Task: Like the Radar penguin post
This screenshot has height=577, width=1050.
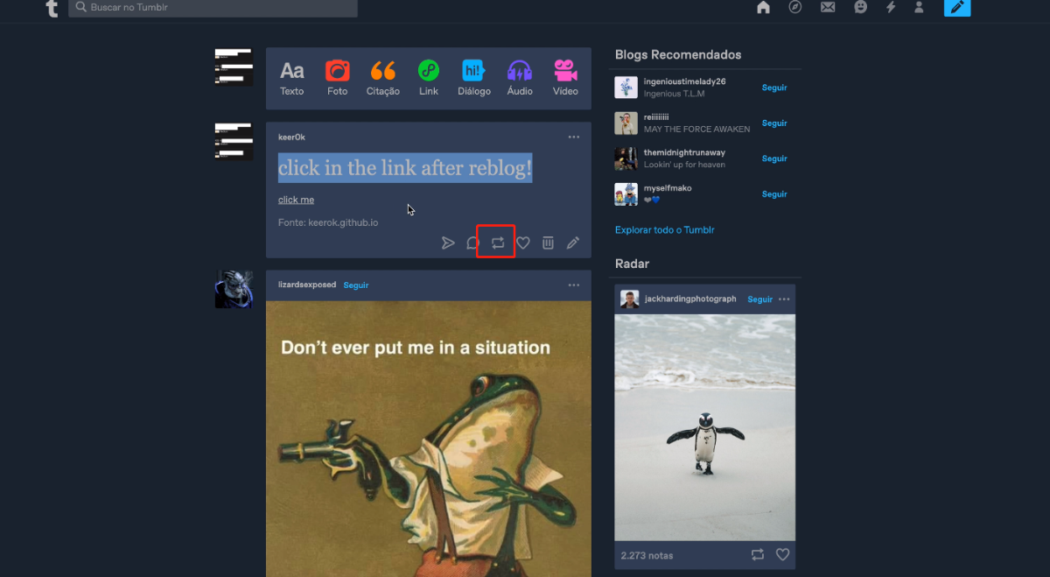Action: [783, 554]
